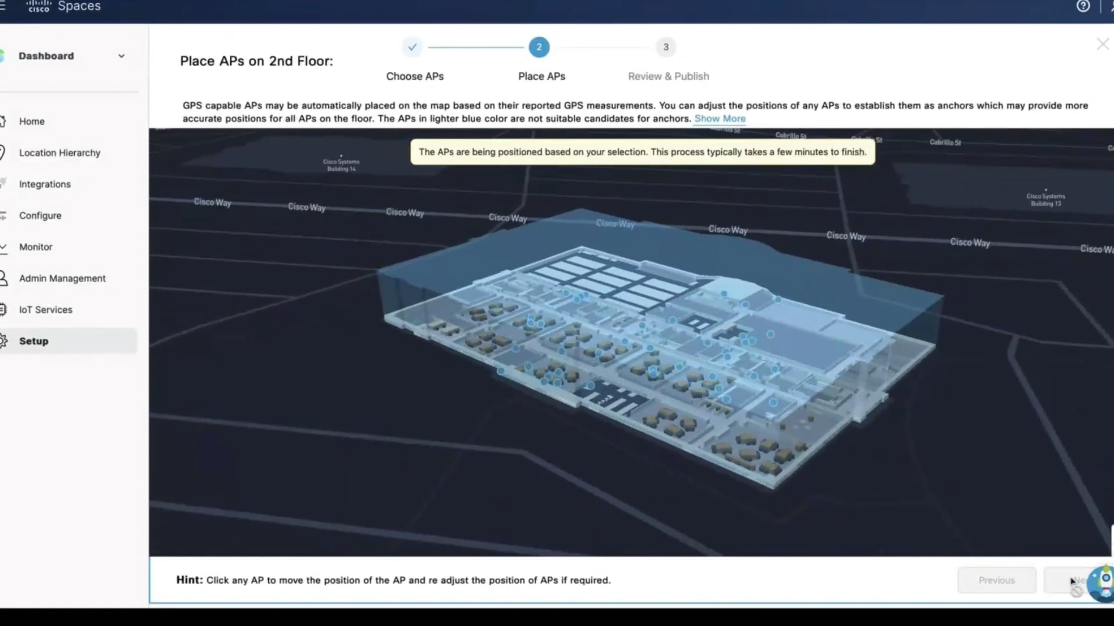Viewport: 1114px width, 626px height.
Task: Click the Setup gear icon
Action: click(x=3, y=341)
